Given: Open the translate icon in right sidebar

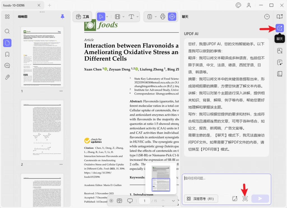Looking at the screenshot, I should pos(280,51).
